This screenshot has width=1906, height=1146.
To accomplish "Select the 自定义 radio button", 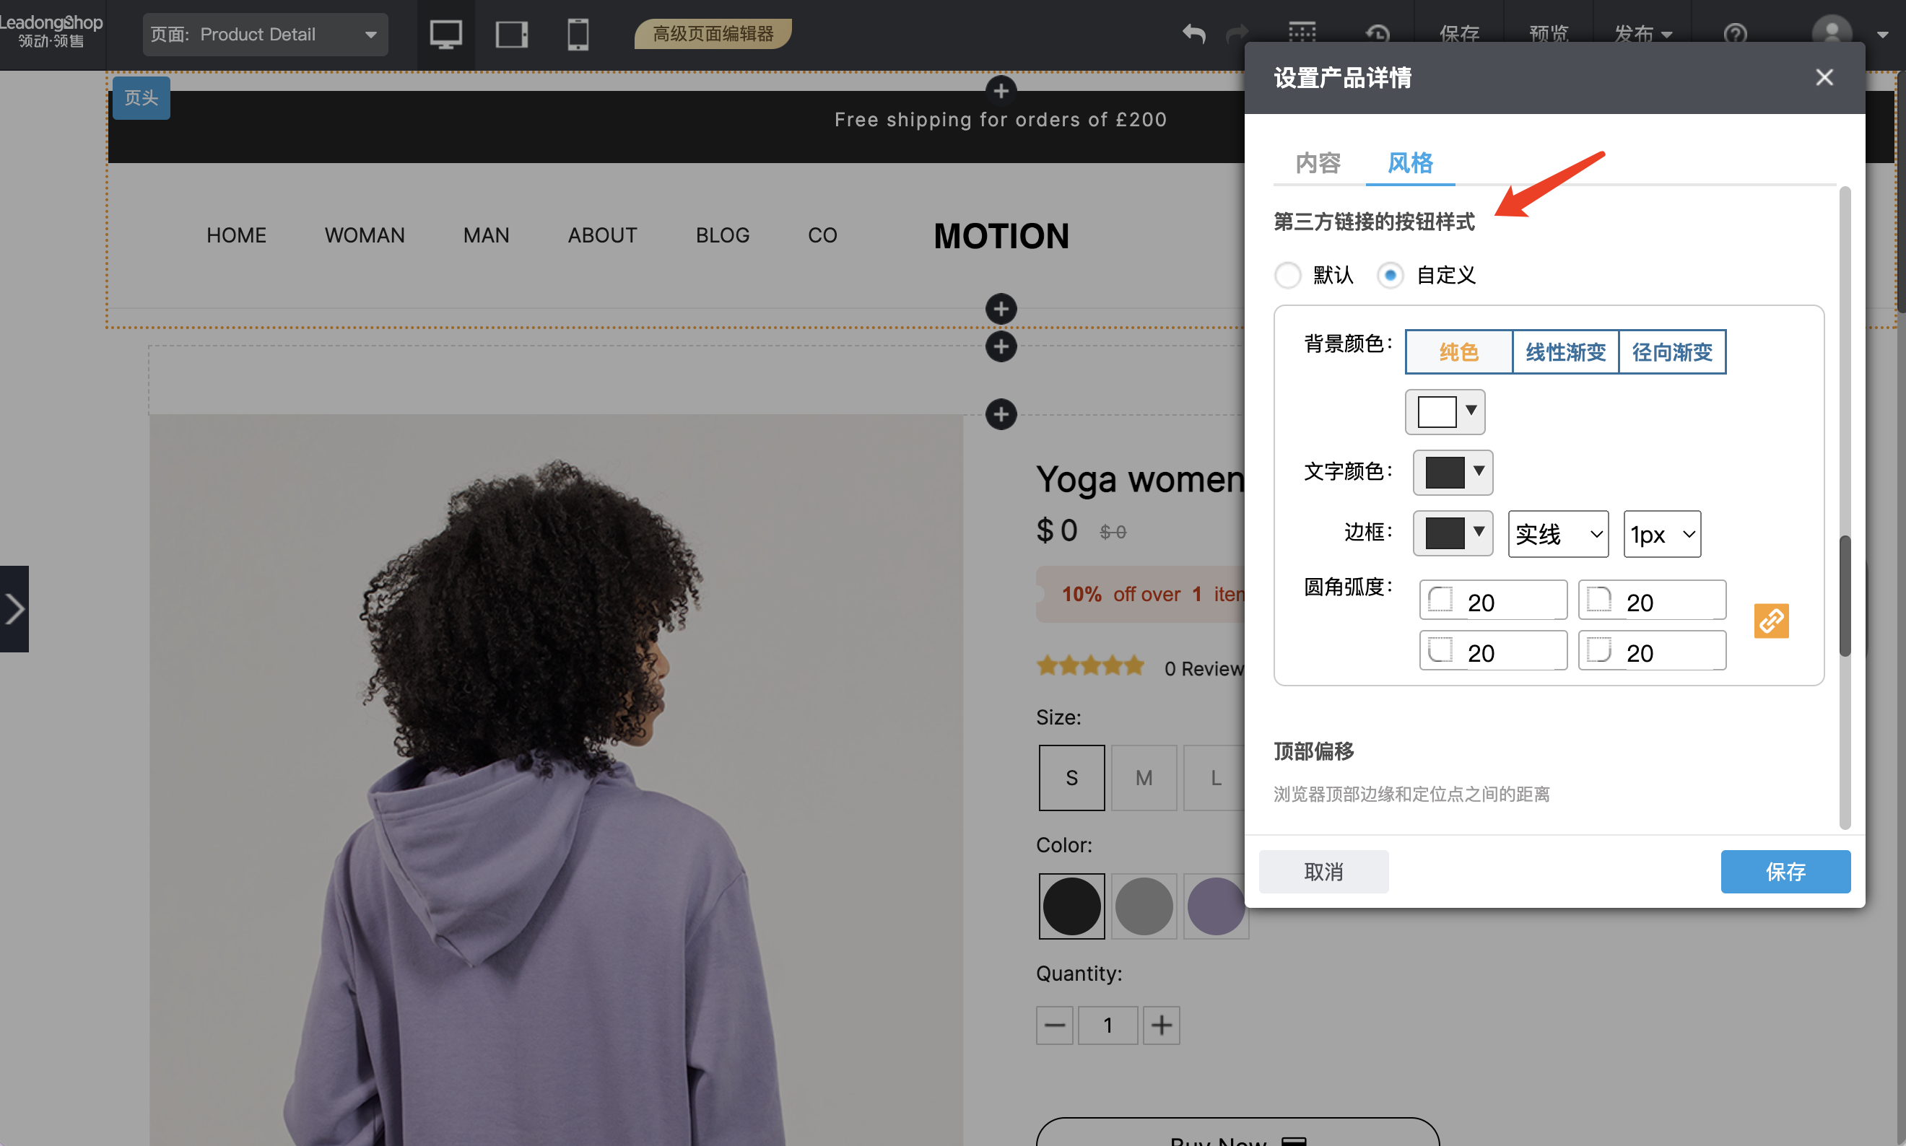I will (x=1390, y=275).
